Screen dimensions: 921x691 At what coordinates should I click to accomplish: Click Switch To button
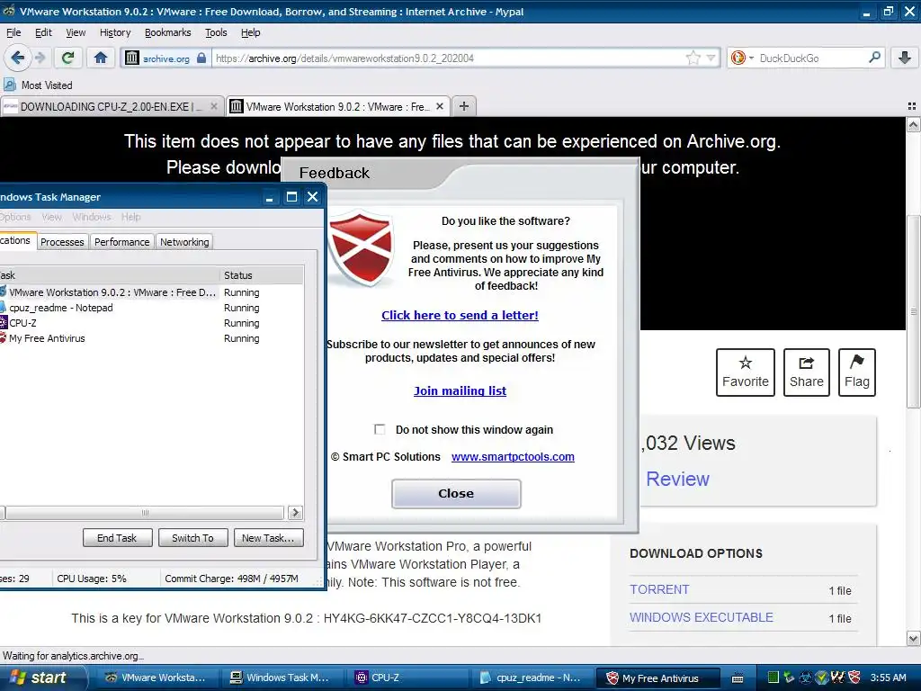[192, 538]
